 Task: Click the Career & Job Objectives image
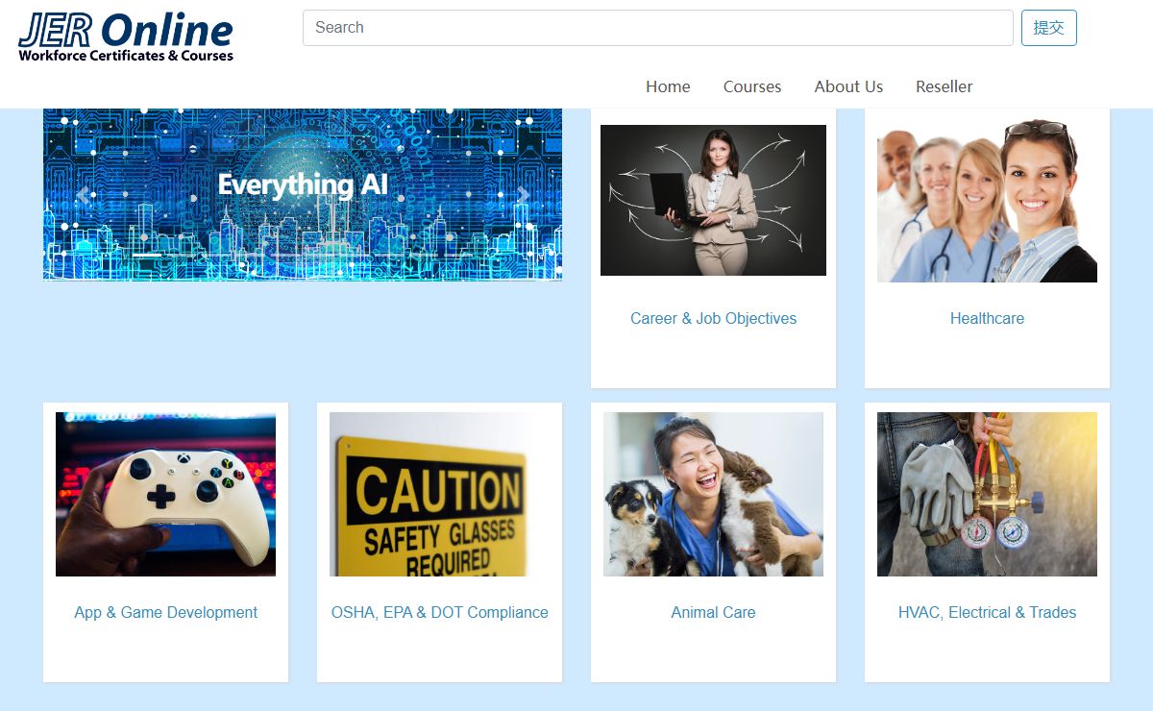click(713, 200)
